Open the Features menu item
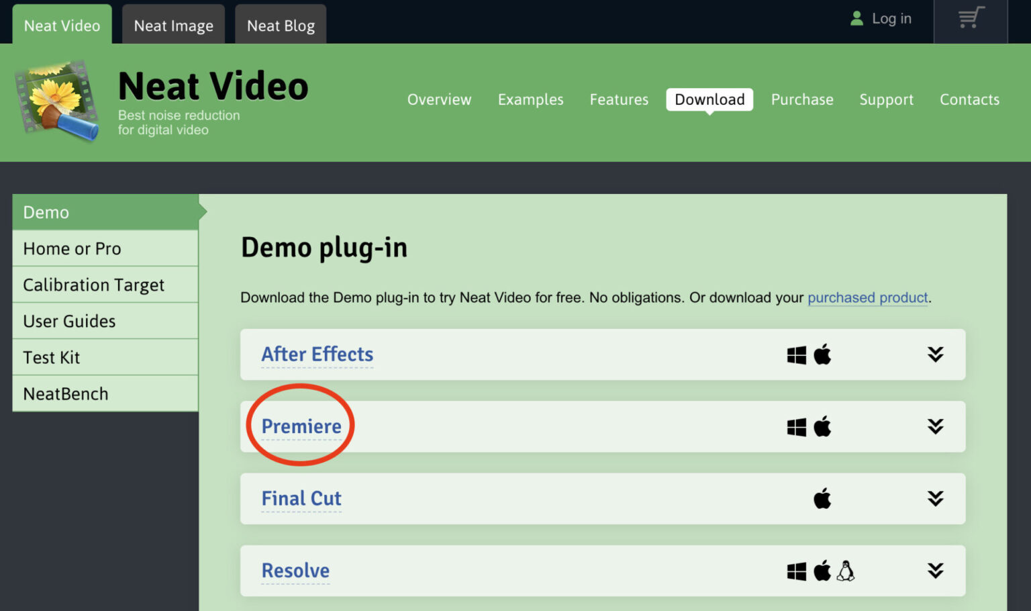 [x=619, y=99]
